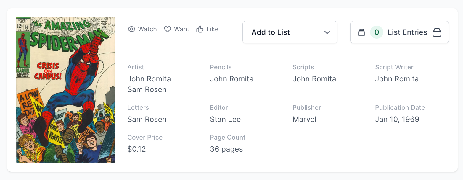Viewport: 463px width, 180px height.
Task: Toggle the Want label for this comic
Action: pos(181,29)
